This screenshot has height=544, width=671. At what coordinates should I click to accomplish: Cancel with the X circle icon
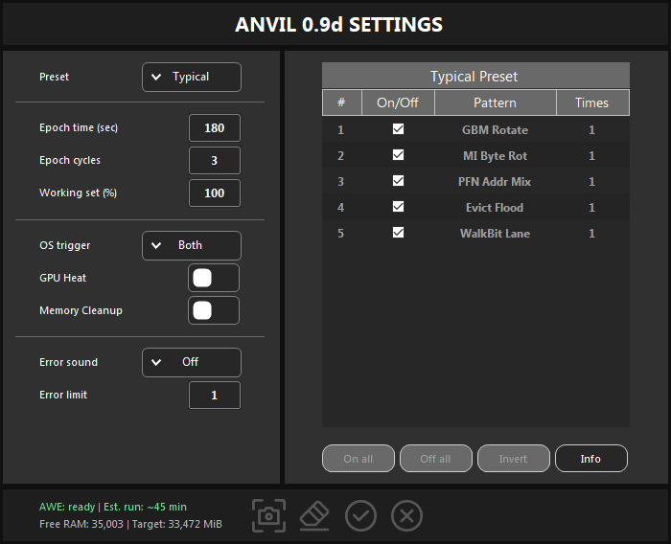(406, 516)
